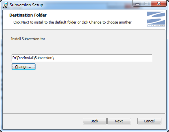Image resolution: width=169 pixels, height=132 pixels.
Task: Abort installation with the Cancel button
Action: tap(149, 121)
